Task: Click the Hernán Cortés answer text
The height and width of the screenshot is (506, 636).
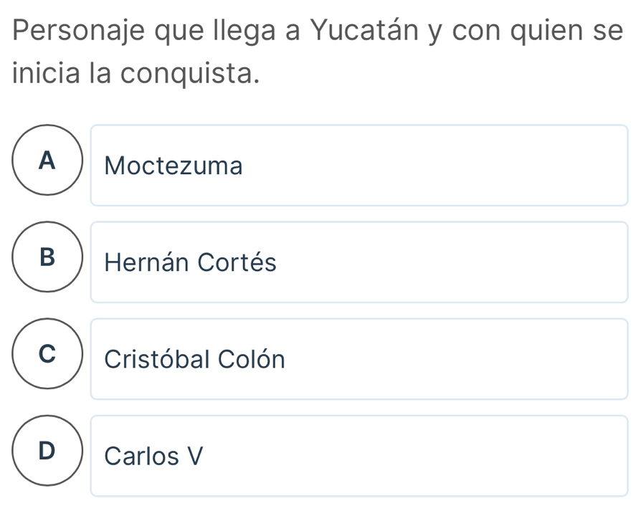Action: (x=190, y=263)
